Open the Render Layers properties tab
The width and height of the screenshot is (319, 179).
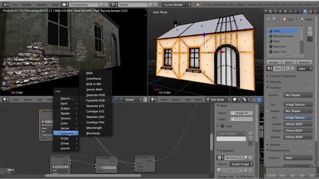tap(271, 11)
